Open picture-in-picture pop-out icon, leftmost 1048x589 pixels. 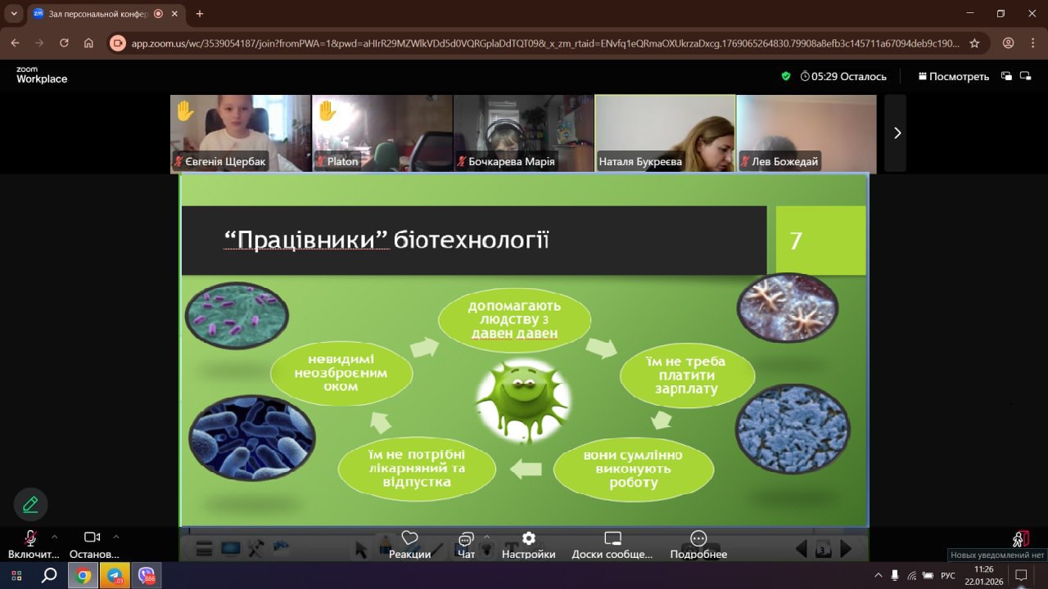1006,76
